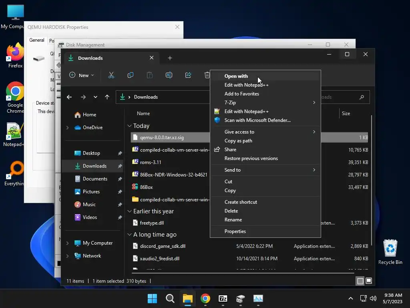Viewport: 410px width, 308px height.
Task: Click the Paste clipboard icon in toolbar
Action: [150, 75]
